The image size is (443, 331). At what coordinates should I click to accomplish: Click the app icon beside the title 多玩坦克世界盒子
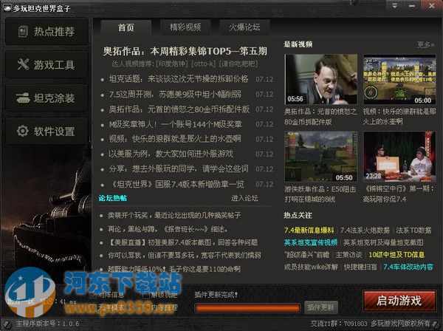point(7,7)
